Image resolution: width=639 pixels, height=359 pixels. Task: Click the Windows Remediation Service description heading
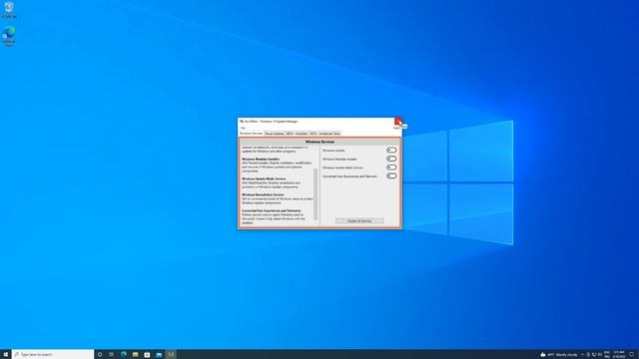(x=263, y=194)
